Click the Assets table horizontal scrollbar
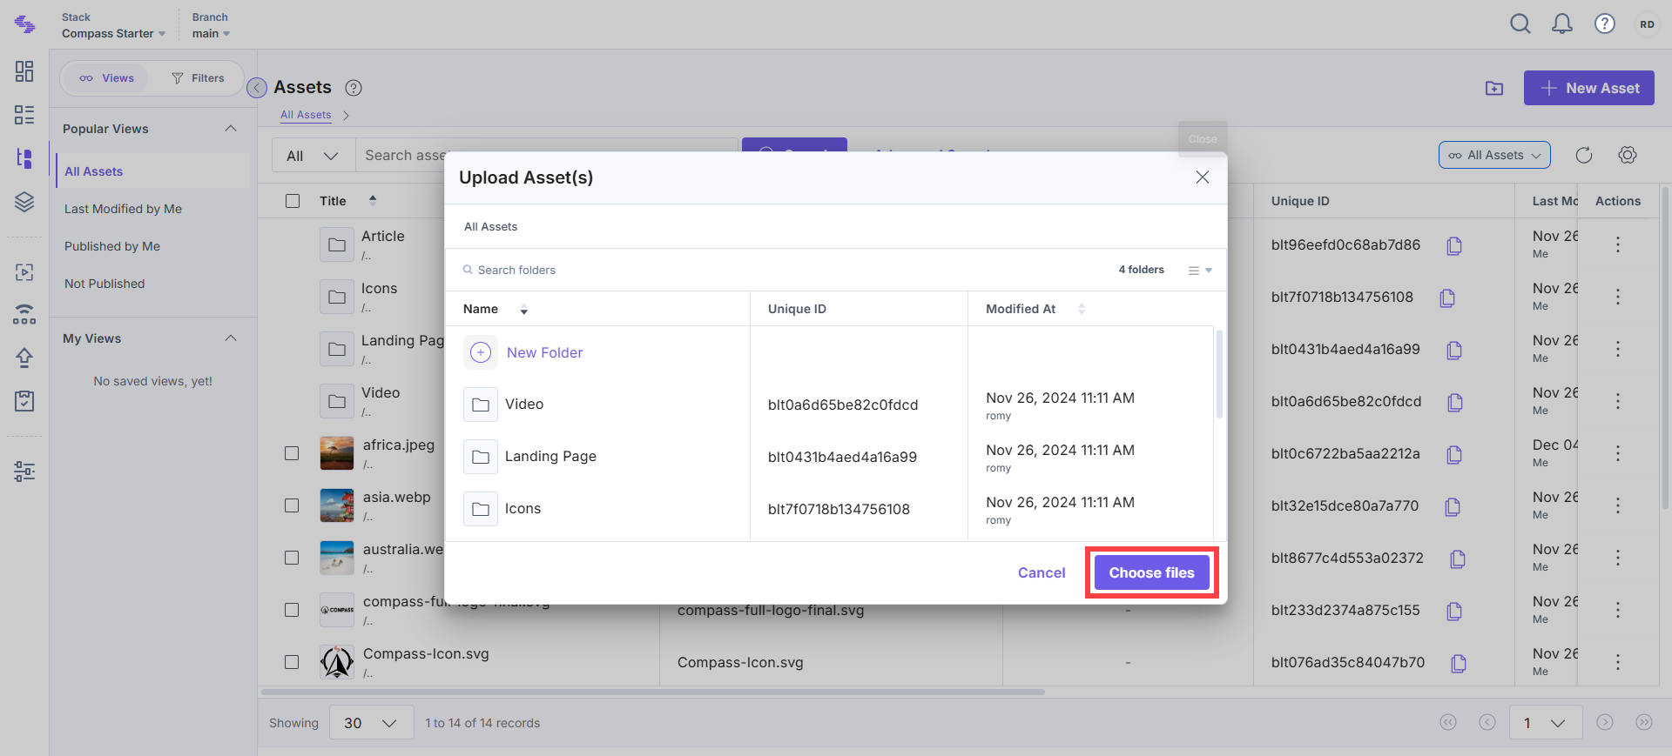Viewport: 1672px width, 756px height. coord(653,692)
